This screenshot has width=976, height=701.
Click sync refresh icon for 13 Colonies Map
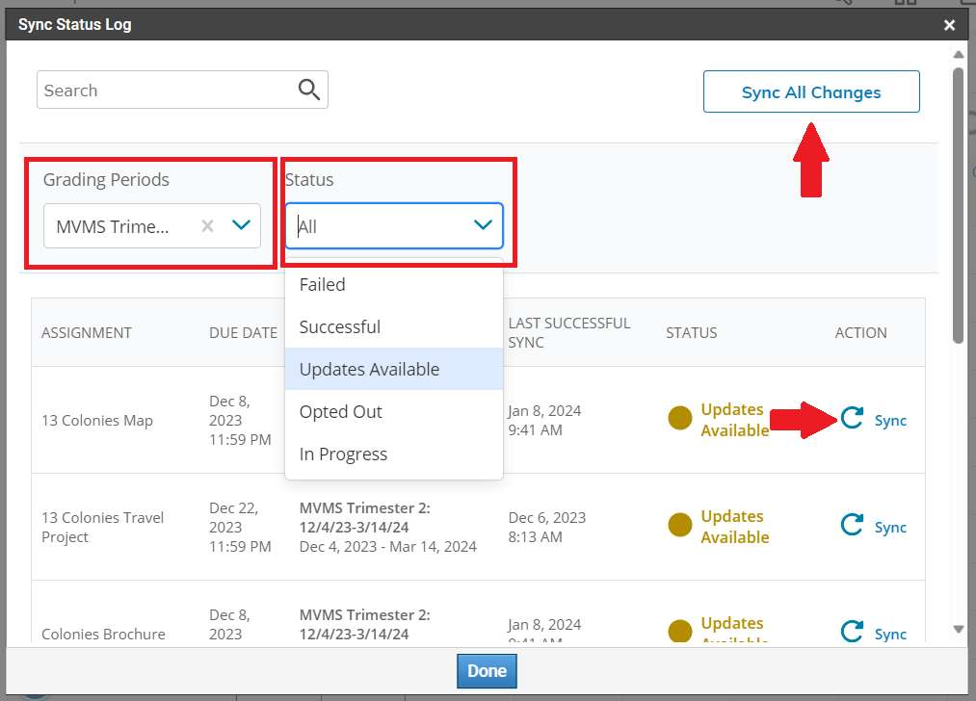pyautogui.click(x=852, y=418)
